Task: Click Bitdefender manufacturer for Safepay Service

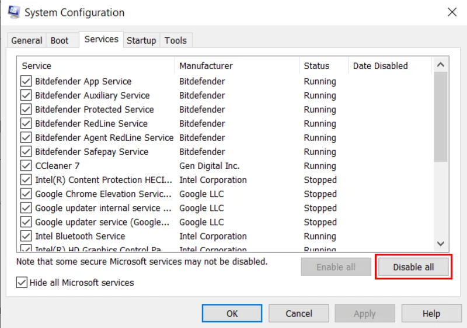Action: pos(202,152)
